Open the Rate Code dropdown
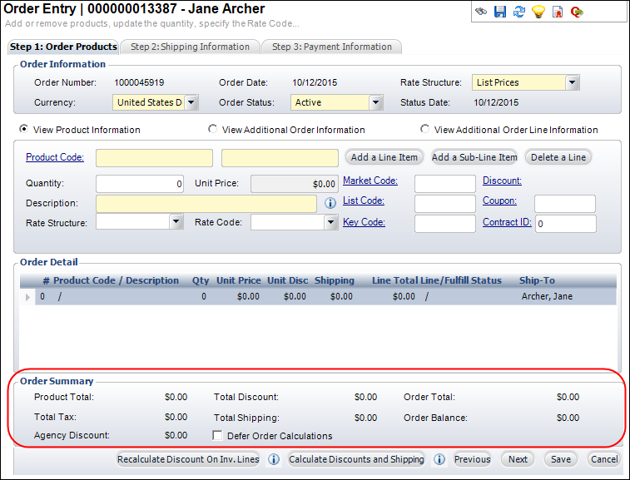The height and width of the screenshot is (480, 630). (330, 222)
